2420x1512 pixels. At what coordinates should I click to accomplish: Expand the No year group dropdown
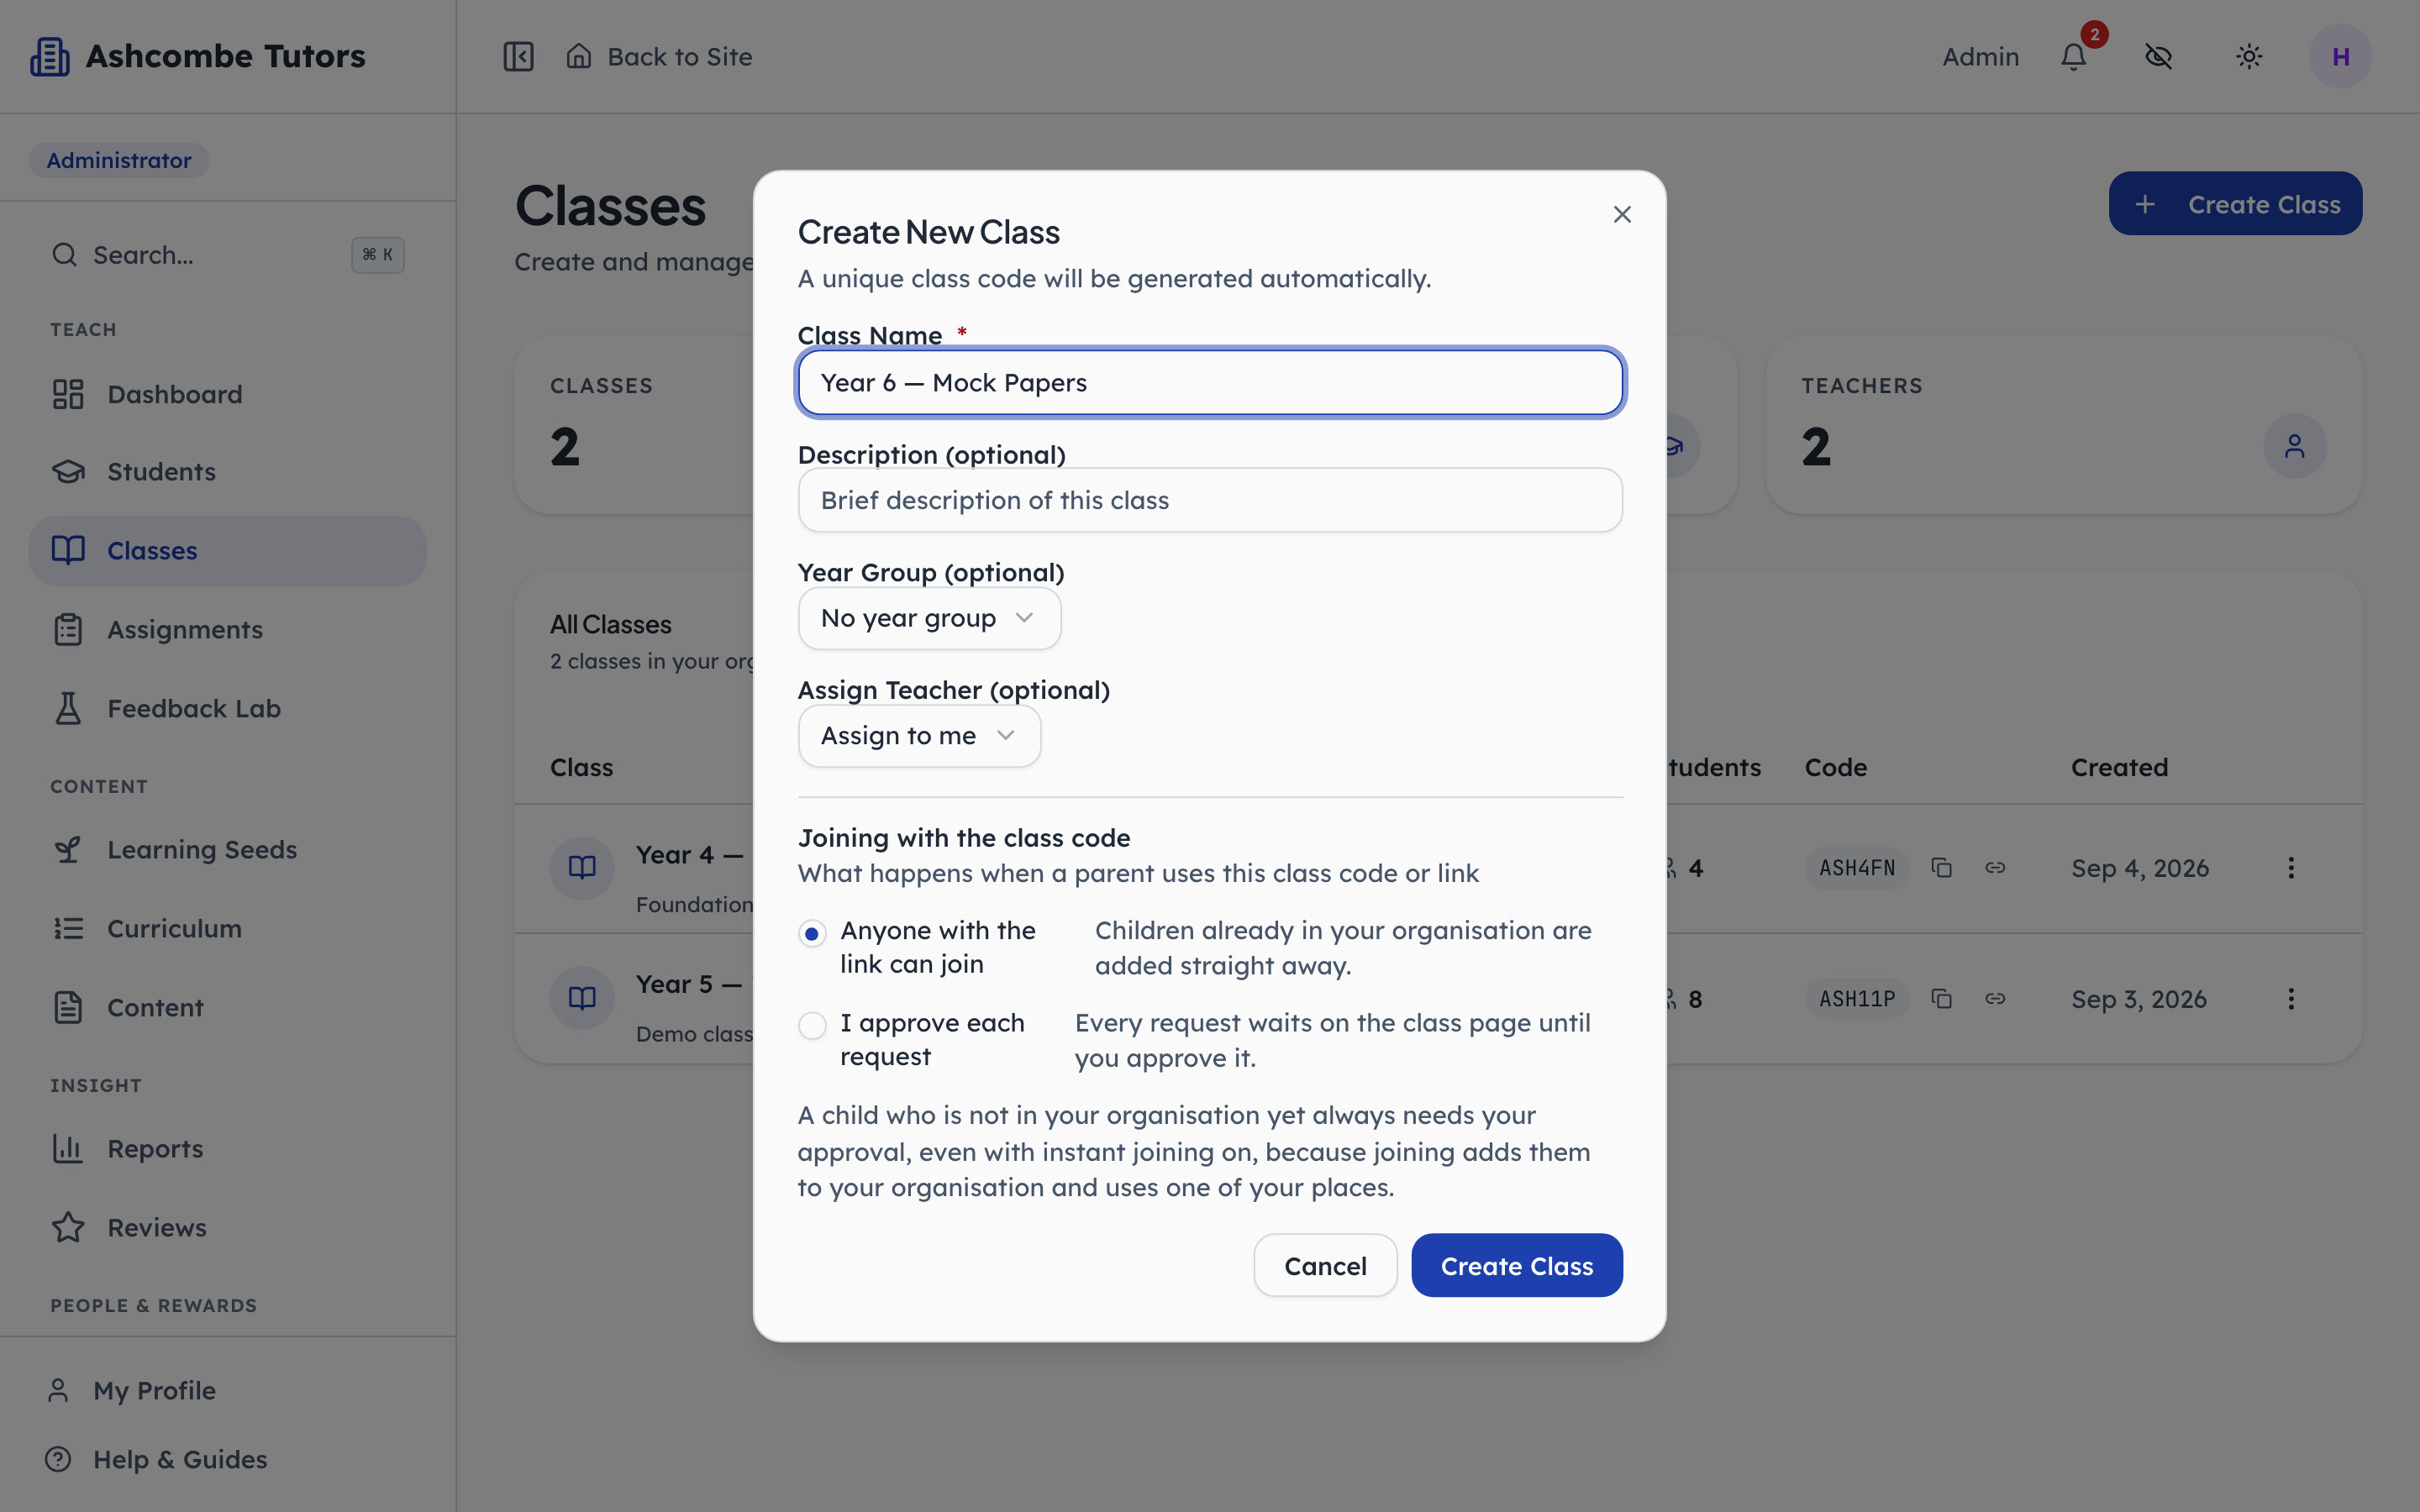[929, 618]
